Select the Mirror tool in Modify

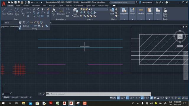pos(38,13)
